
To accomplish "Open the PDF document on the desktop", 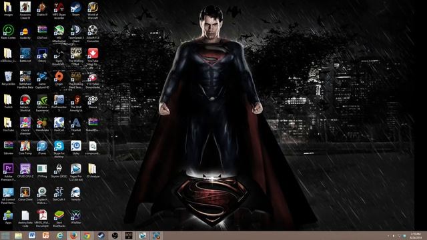I will pos(42,219).
